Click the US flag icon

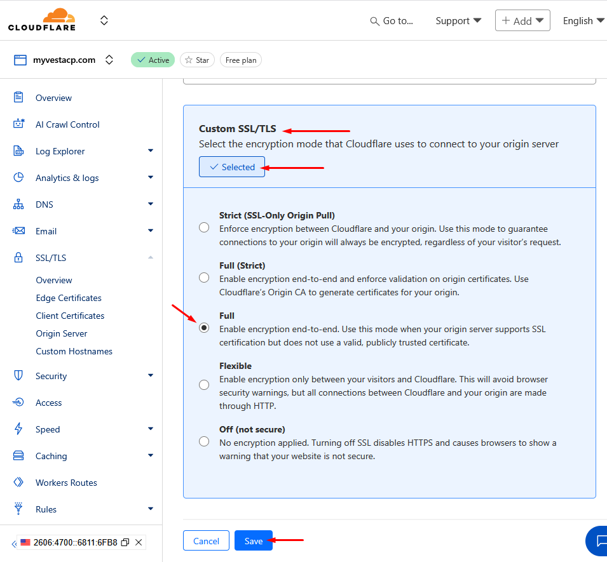click(25, 542)
